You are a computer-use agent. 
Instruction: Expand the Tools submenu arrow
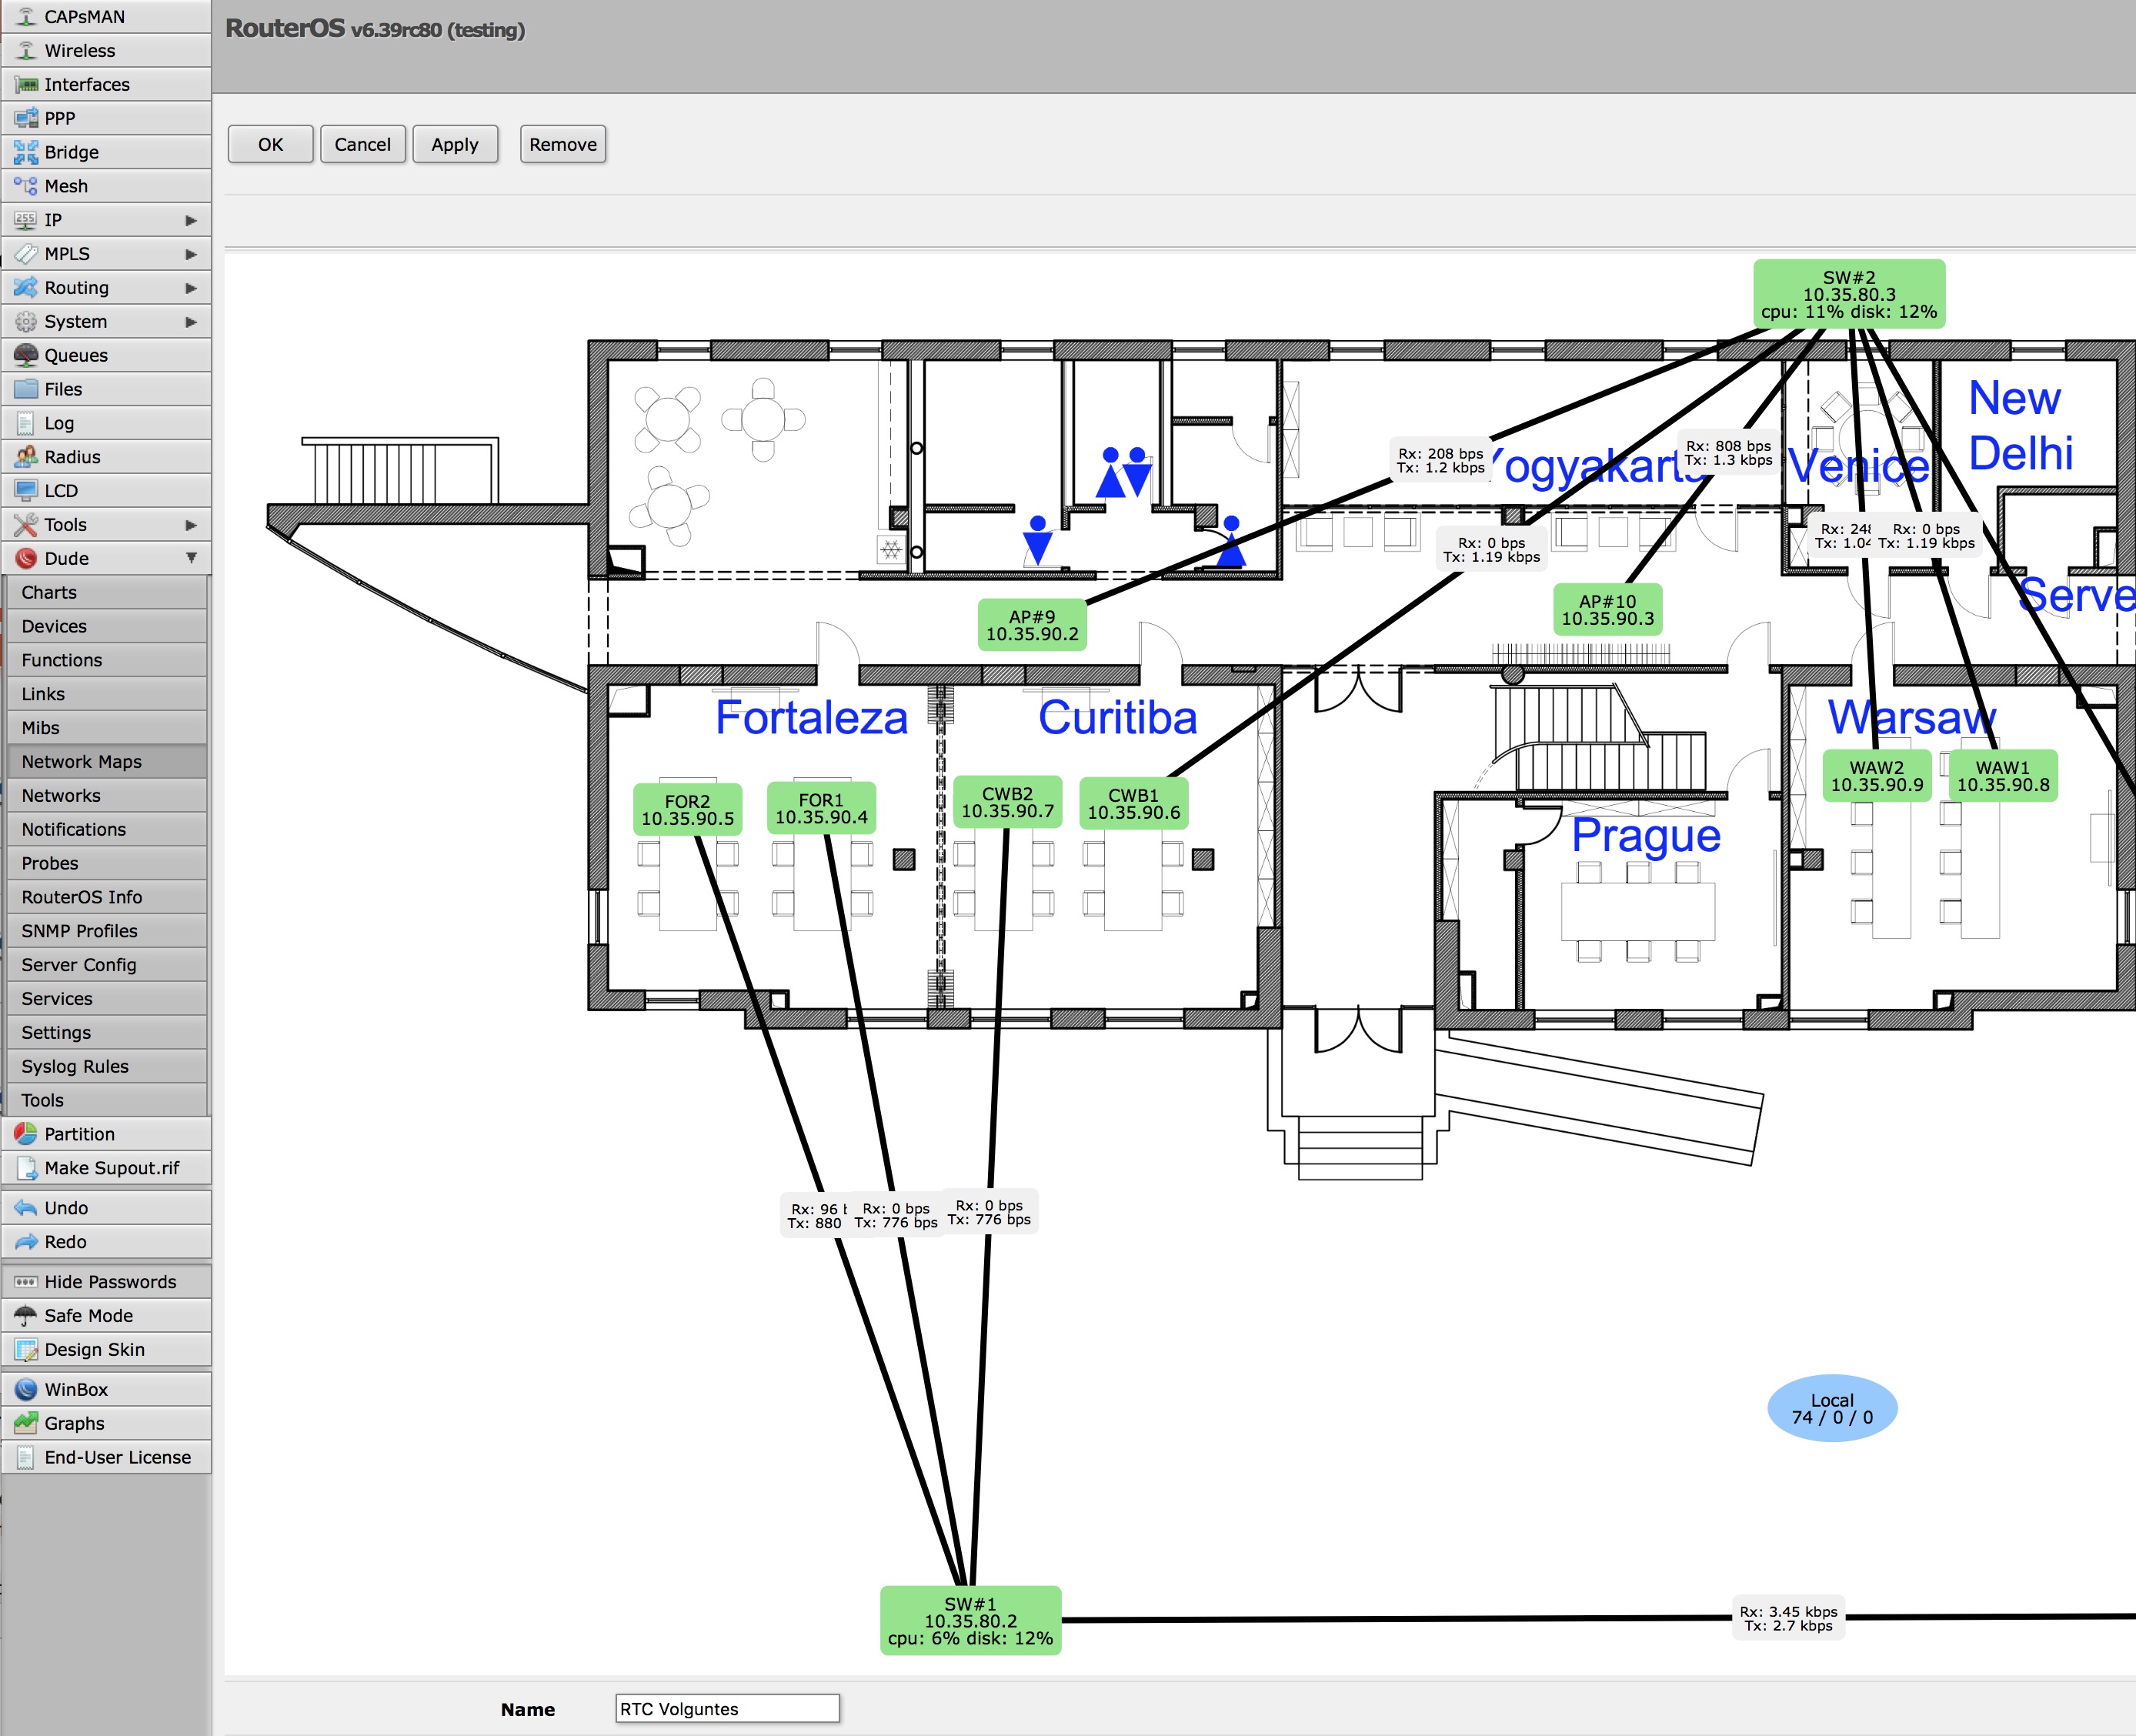pyautogui.click(x=191, y=525)
